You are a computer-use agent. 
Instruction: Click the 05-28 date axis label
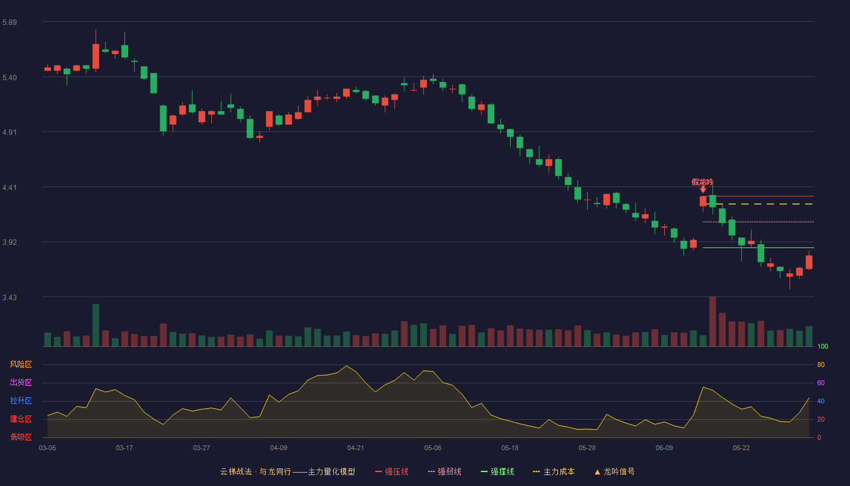point(587,448)
